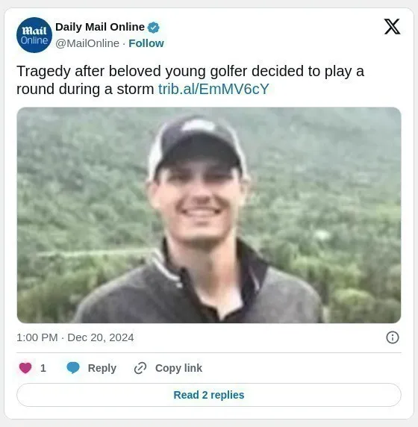The height and width of the screenshot is (427, 418).
Task: Open the Twitter info circle icon
Action: click(x=393, y=337)
